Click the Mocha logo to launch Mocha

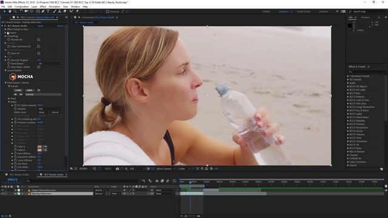[x=21, y=77]
